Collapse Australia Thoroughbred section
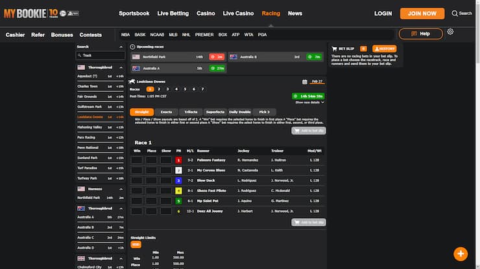The image size is (480, 269). pyautogui.click(x=121, y=209)
